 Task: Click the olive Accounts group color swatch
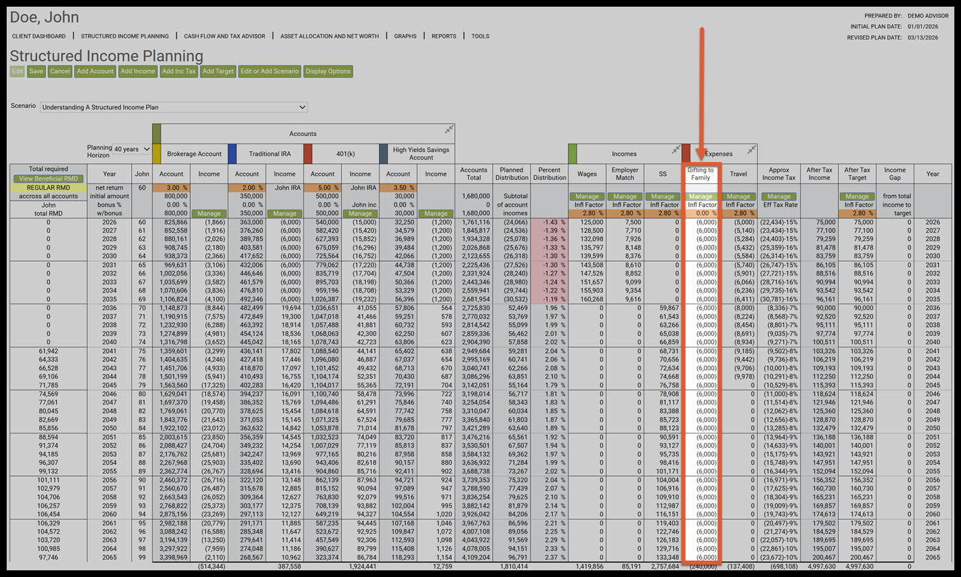[156, 134]
